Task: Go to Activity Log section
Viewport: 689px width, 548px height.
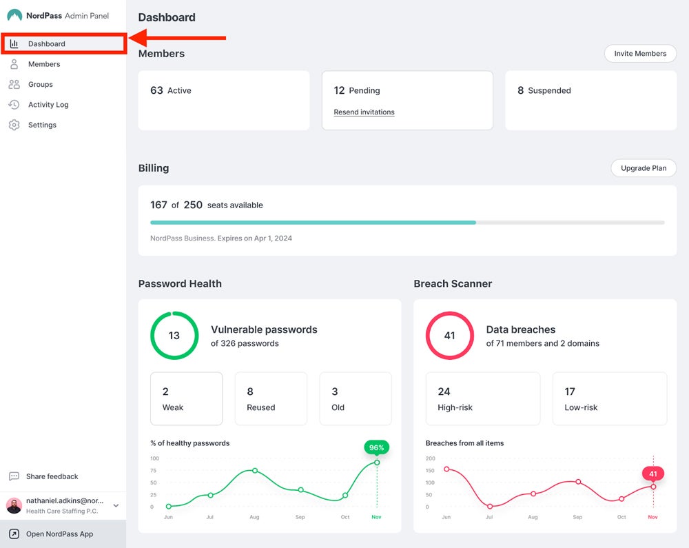Action: [x=48, y=105]
